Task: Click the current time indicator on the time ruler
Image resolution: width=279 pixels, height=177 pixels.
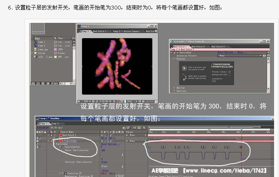Action: [x=241, y=129]
